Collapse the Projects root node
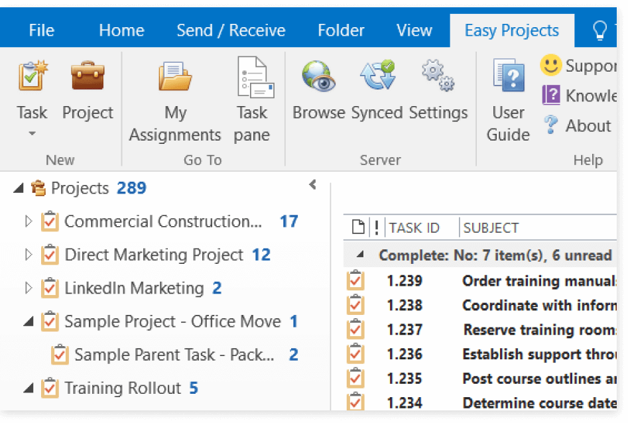 click(x=19, y=188)
